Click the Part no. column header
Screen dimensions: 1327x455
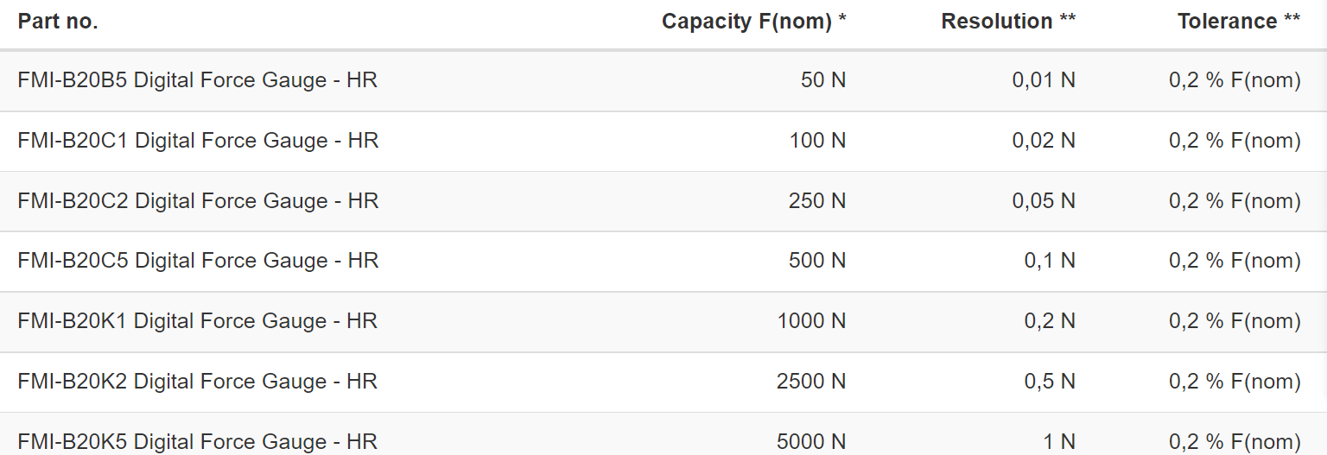pyautogui.click(x=58, y=22)
